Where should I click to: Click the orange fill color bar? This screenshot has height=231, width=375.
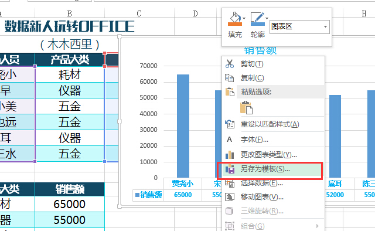(x=235, y=24)
